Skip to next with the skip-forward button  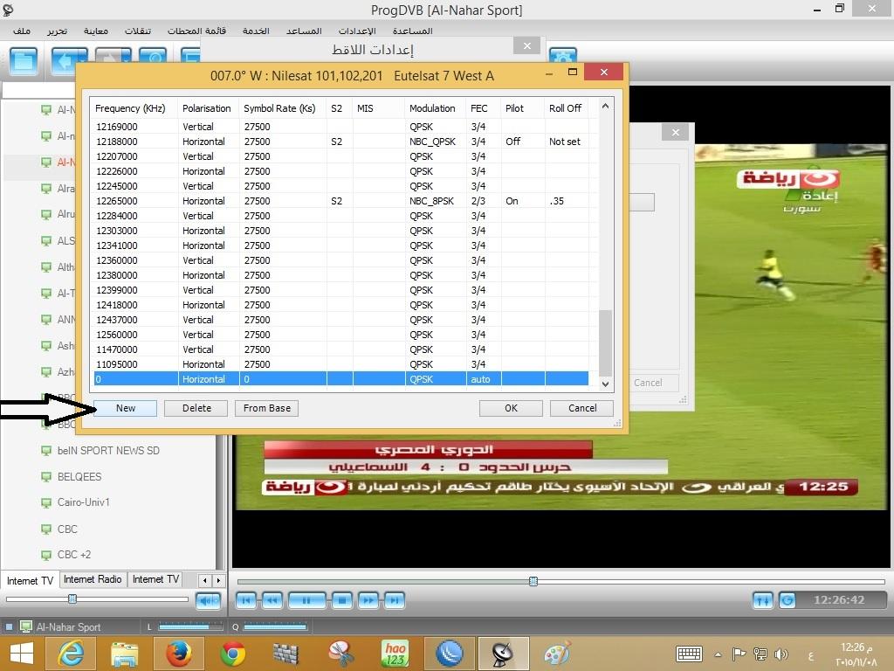coord(395,600)
